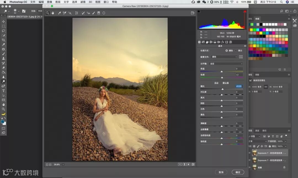The width and height of the screenshot is (298, 178).
Task: Open the Tone Curve panel tab
Action: (x=203, y=42)
